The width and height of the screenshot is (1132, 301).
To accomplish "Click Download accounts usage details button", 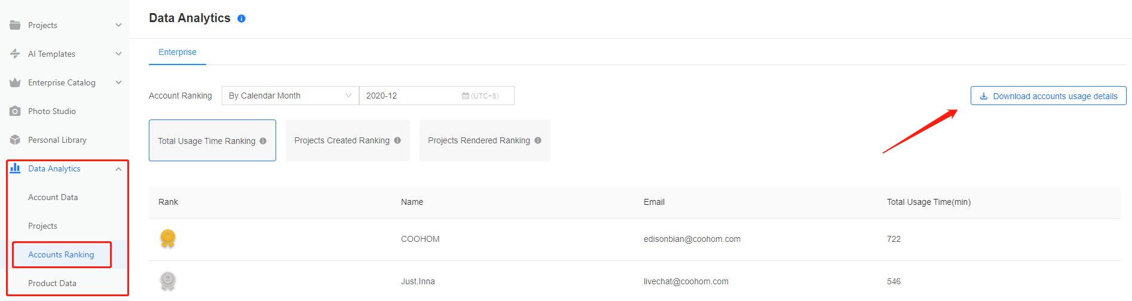I will 1048,96.
